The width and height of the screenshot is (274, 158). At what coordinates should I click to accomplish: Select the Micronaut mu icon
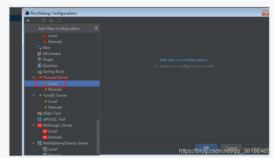[x=40, y=54]
